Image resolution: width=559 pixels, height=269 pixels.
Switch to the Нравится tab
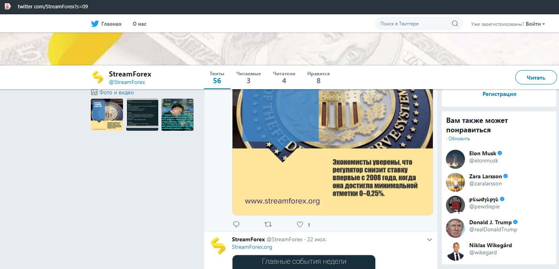tap(318, 77)
